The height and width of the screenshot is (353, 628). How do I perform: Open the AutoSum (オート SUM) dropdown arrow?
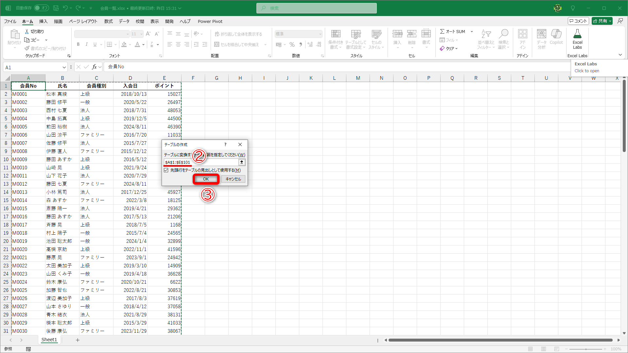[x=472, y=31]
